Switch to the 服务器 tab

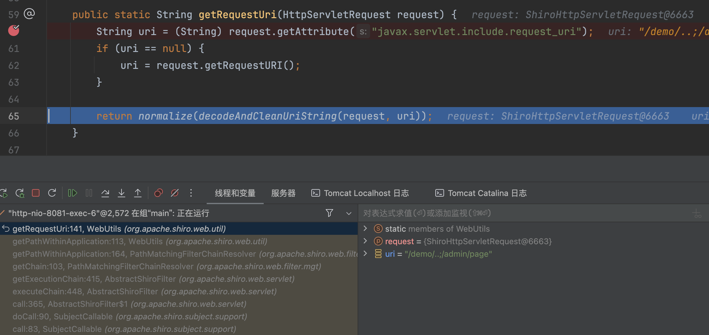click(x=283, y=193)
